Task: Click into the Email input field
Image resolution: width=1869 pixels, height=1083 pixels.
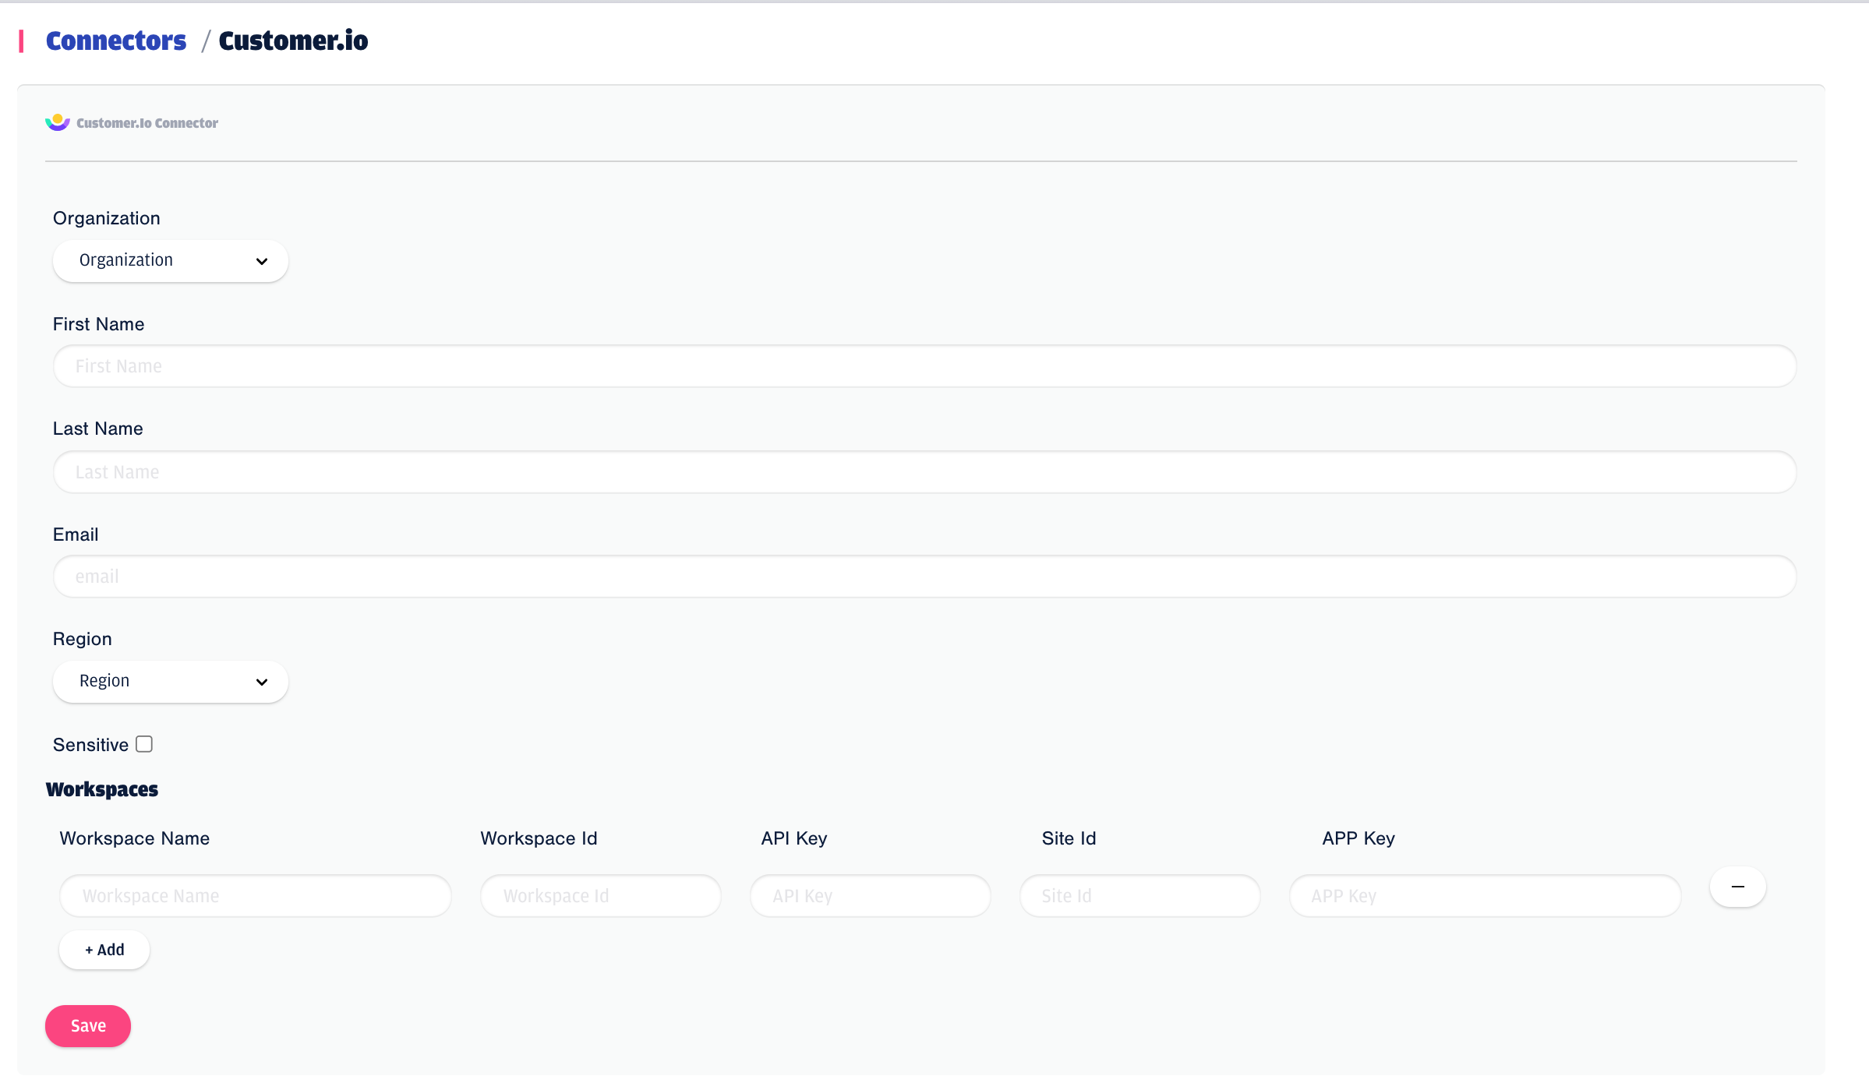Action: tap(924, 577)
